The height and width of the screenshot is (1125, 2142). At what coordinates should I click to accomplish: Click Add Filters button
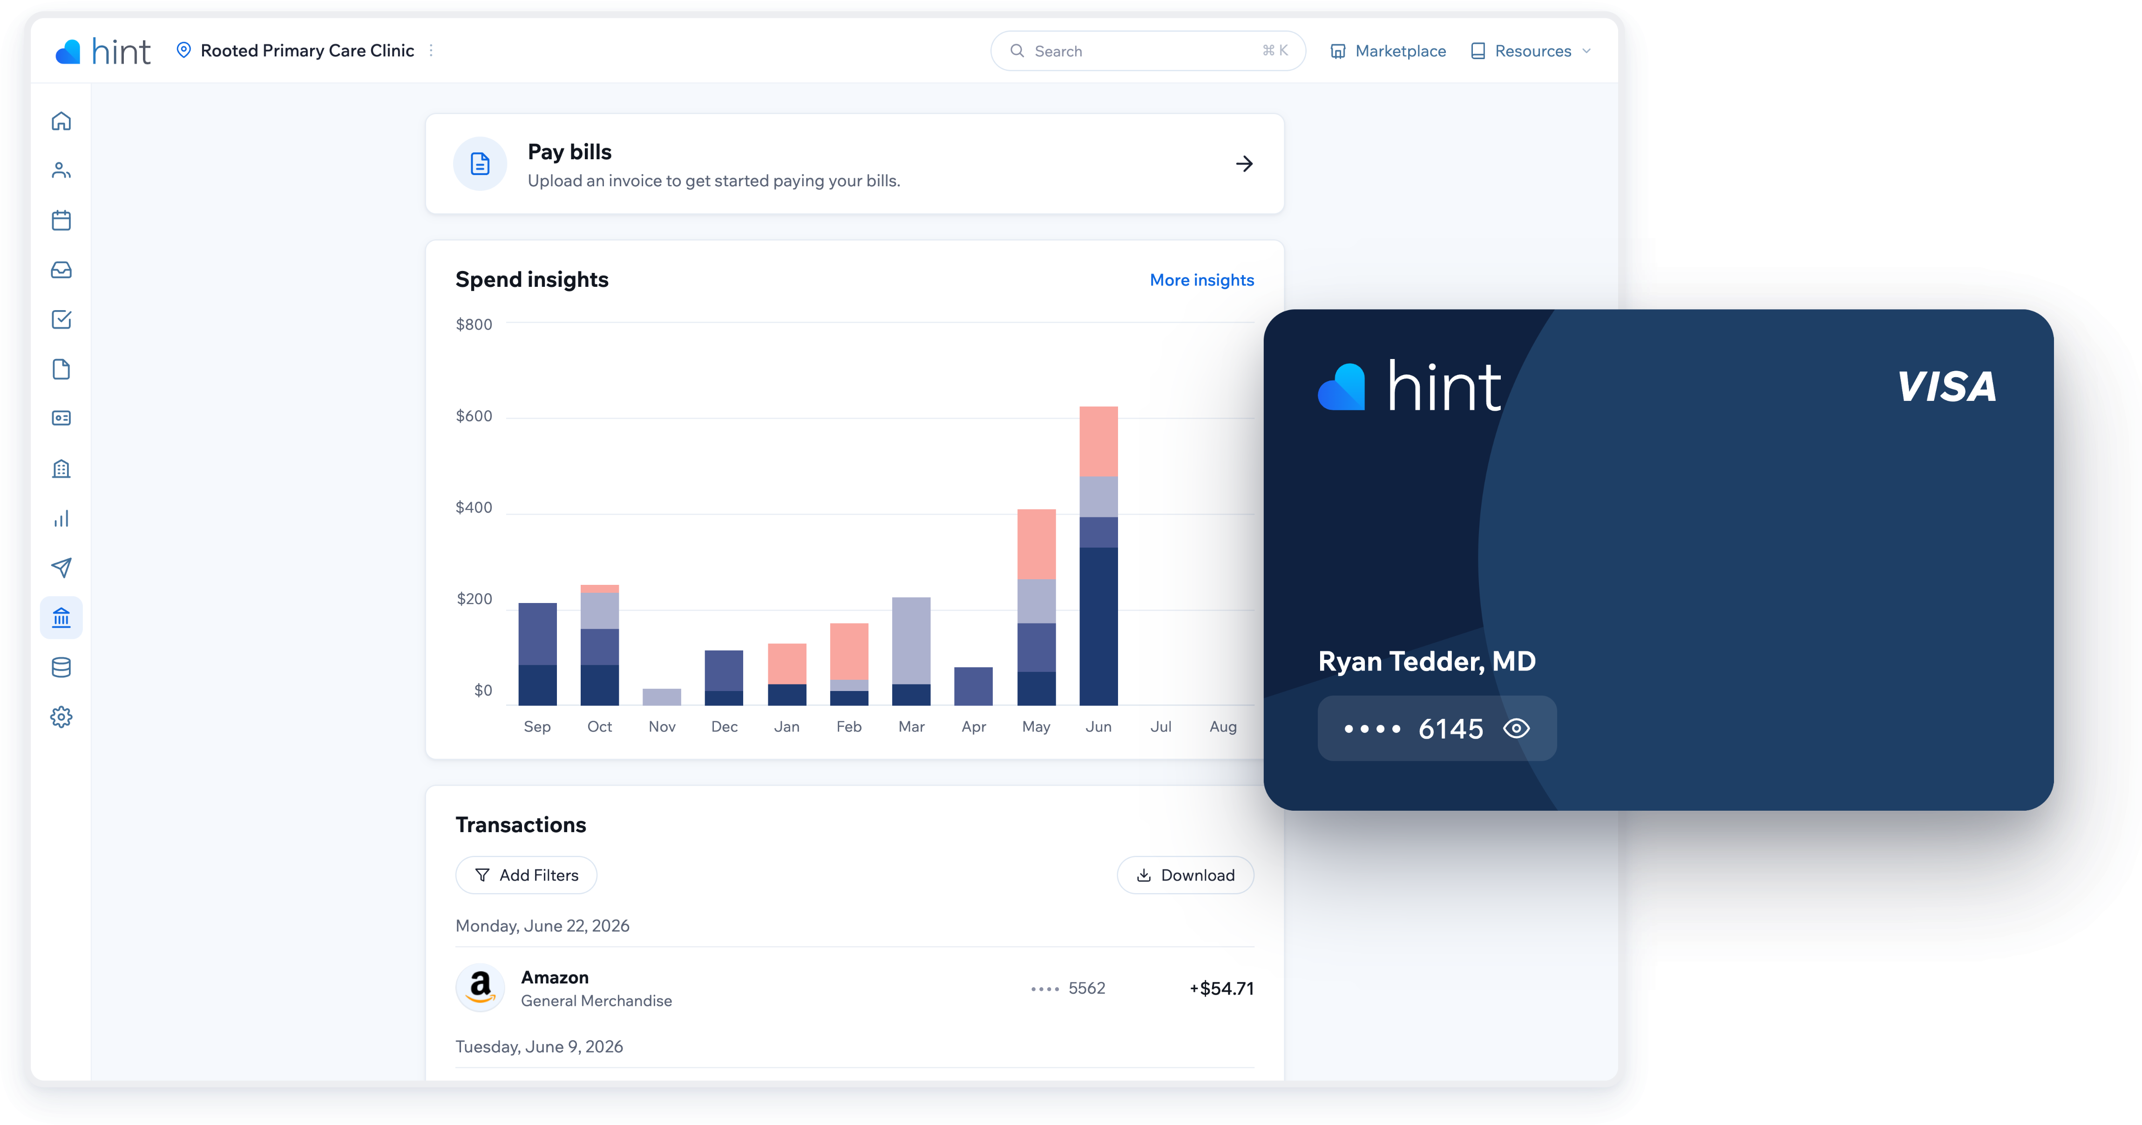tap(526, 875)
